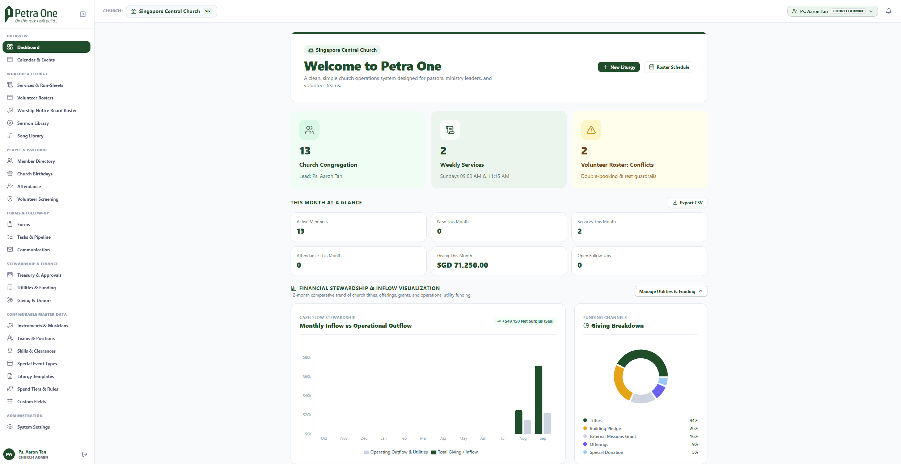Open the Ps. Aaron Tan user dropdown
This screenshot has width=901, height=464.
click(x=833, y=11)
